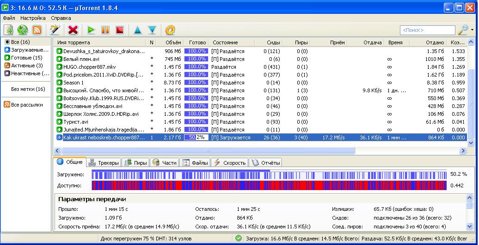Select the Активные (3) category
Screen dimensions: 479x245
coord(27,66)
